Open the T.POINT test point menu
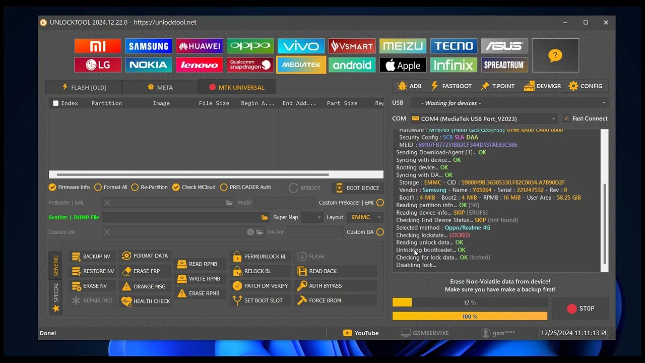This screenshot has width=645, height=363. pos(497,86)
